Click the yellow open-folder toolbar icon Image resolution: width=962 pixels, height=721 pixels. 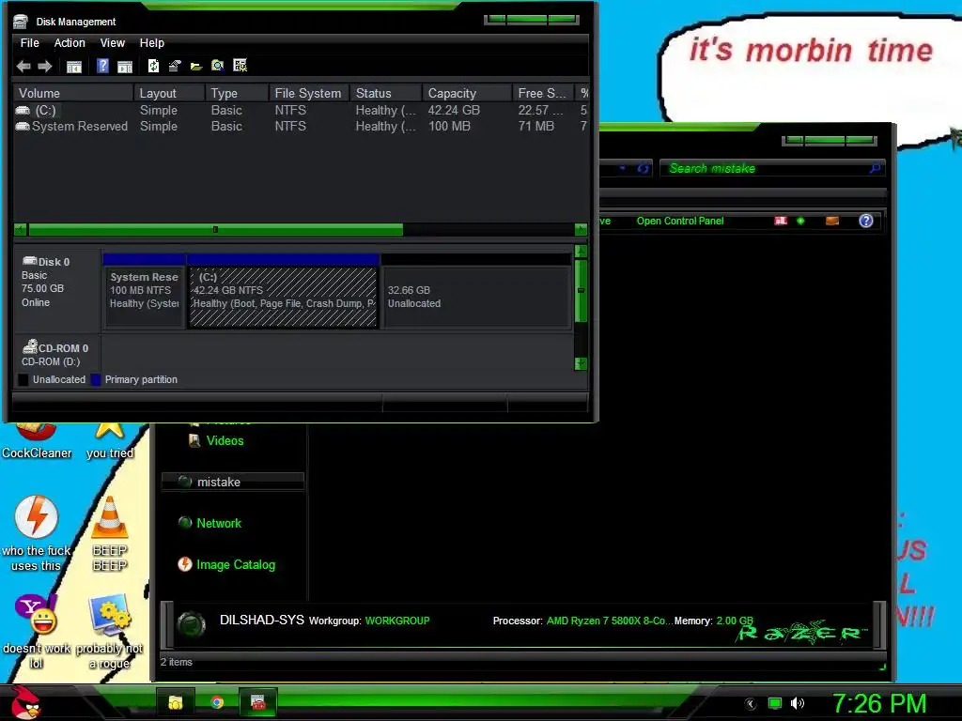pos(196,67)
